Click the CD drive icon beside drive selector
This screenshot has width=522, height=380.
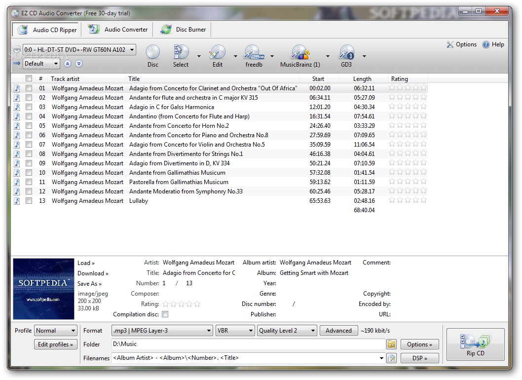click(x=17, y=50)
